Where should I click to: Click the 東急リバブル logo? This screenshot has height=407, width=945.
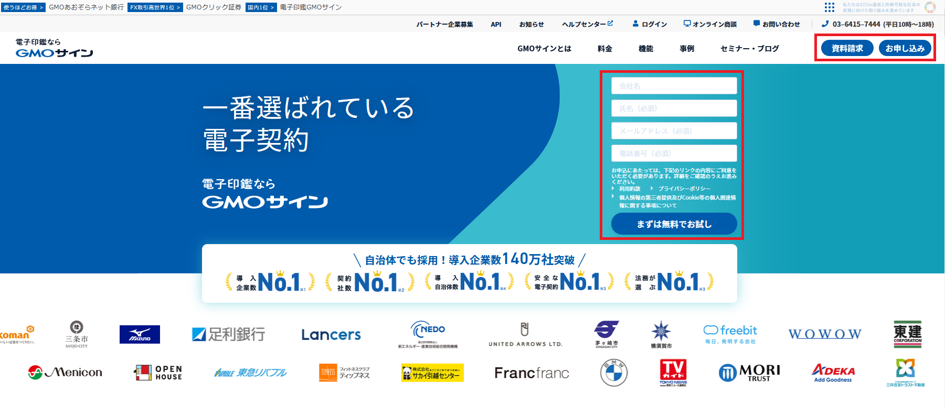coord(251,373)
